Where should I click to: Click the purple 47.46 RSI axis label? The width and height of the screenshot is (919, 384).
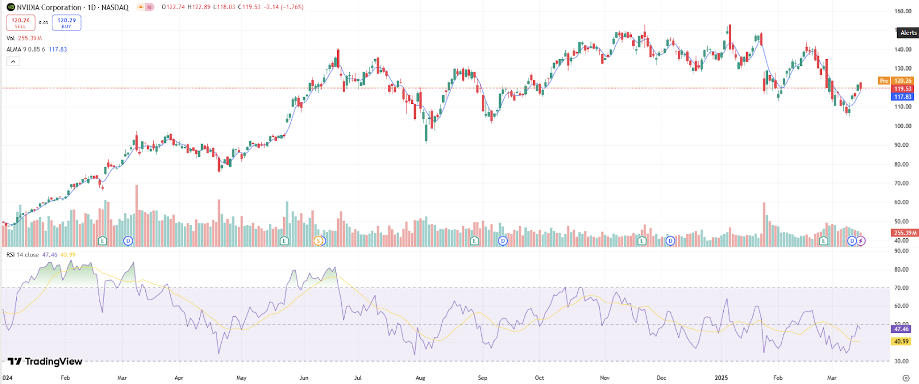[x=901, y=329]
